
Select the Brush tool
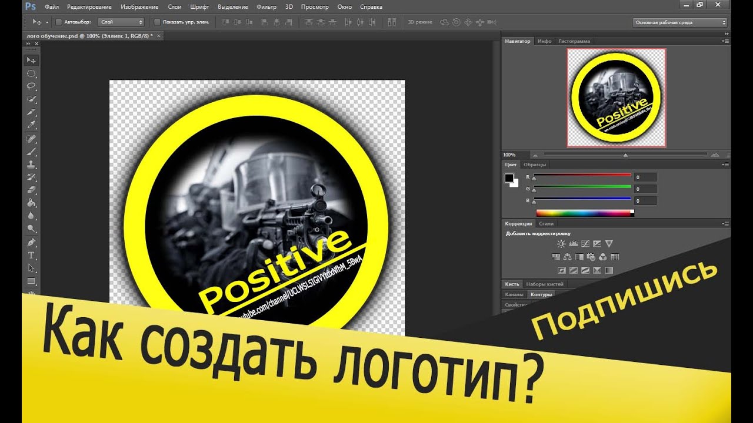32,152
